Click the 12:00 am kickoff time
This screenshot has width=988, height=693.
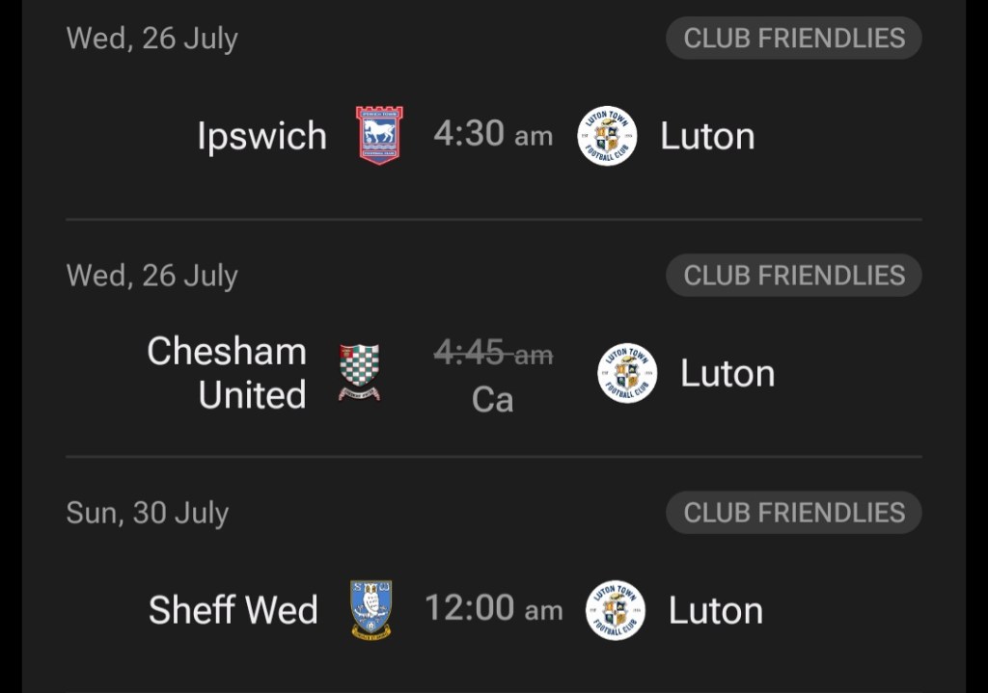[493, 608]
